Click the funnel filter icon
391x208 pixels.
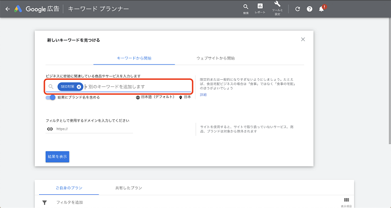(45, 202)
